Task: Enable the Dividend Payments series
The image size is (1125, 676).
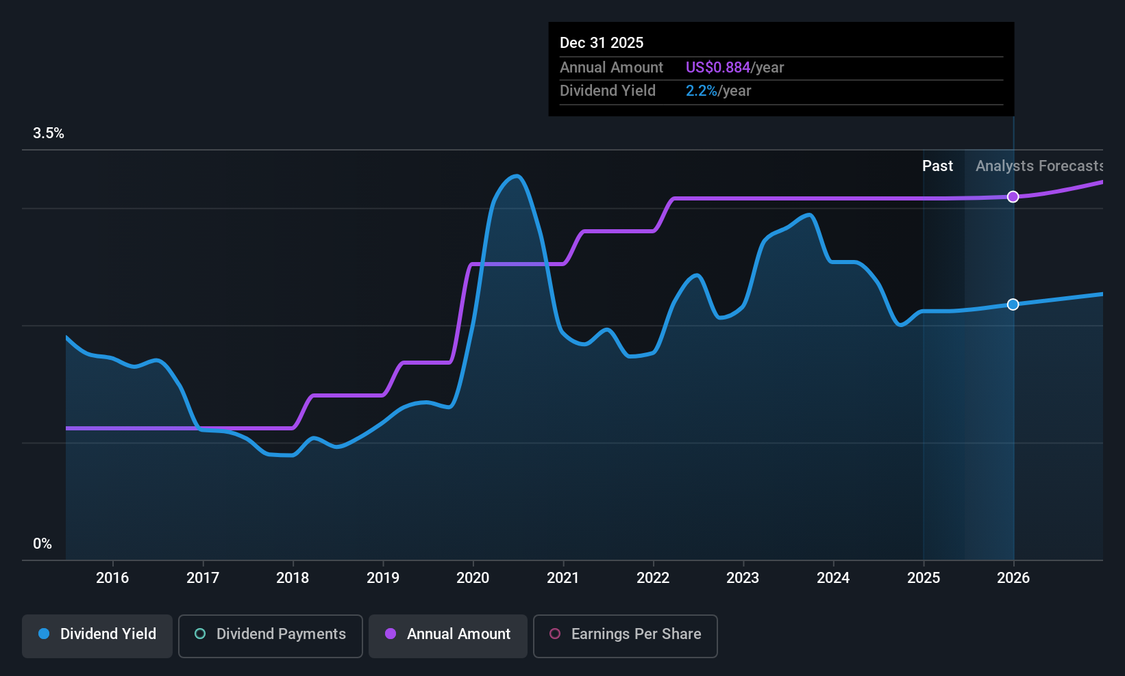Action: point(271,636)
